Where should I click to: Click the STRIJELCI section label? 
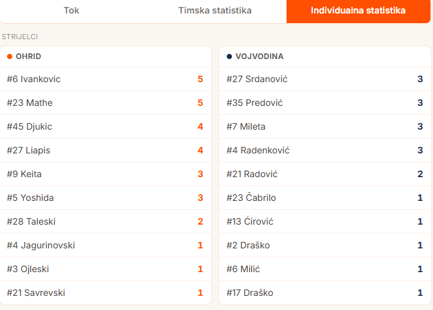20,37
